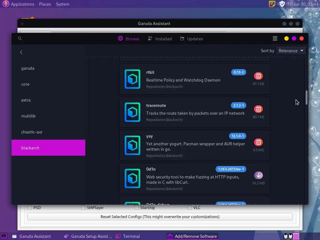The height and width of the screenshot is (240, 320).
Task: Remove rtkit with its trash icon
Action: (258, 76)
